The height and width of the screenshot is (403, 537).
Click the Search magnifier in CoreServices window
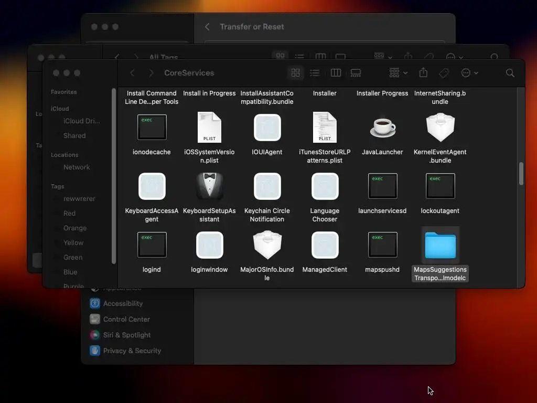pyautogui.click(x=510, y=72)
